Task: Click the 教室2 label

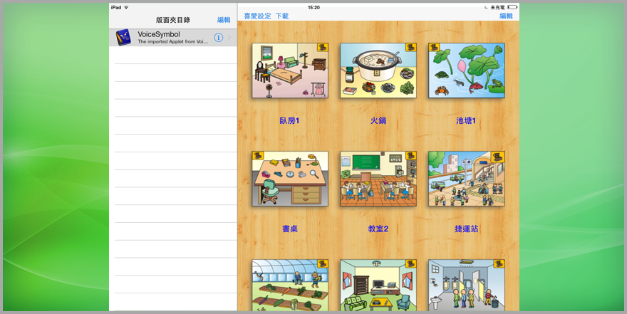Action: pyautogui.click(x=378, y=229)
